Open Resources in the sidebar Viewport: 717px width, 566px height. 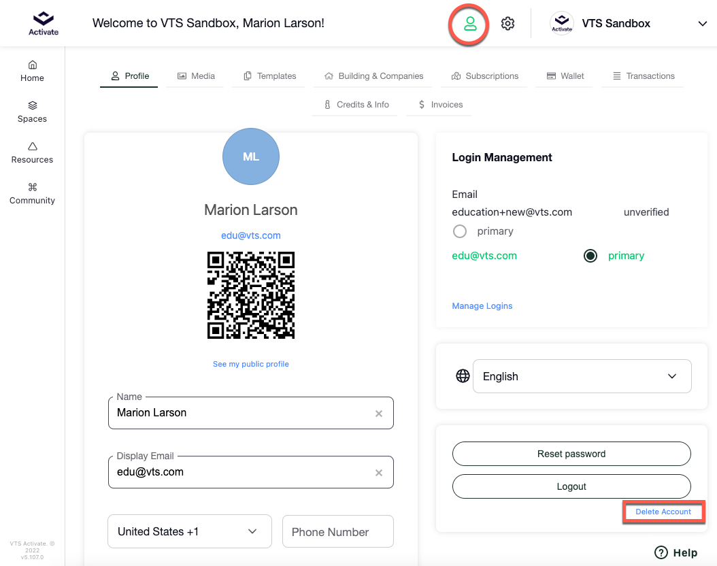pos(32,152)
